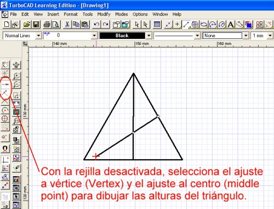274x209 pixels.
Task: Save drawing with the floppy disk icon
Action: pos(36,24)
